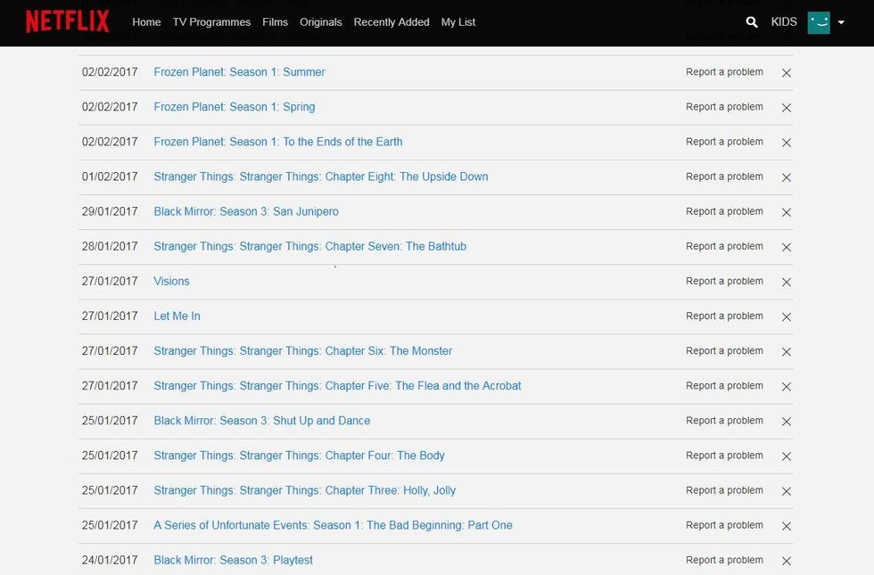Report a problem for The Flea and the Acrobat
Viewport: 874px width, 575px height.
(724, 385)
